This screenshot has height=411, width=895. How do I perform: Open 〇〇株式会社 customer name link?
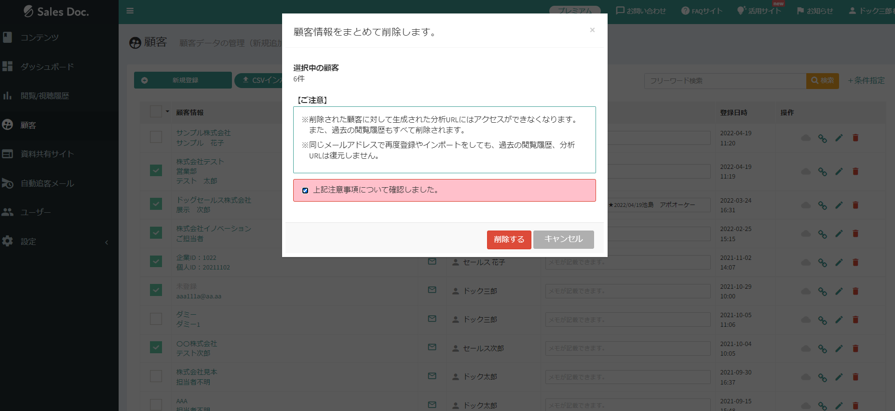[x=196, y=344]
